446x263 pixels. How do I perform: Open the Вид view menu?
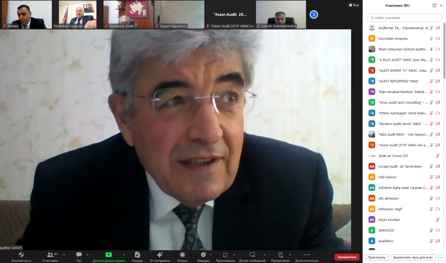(354, 5)
